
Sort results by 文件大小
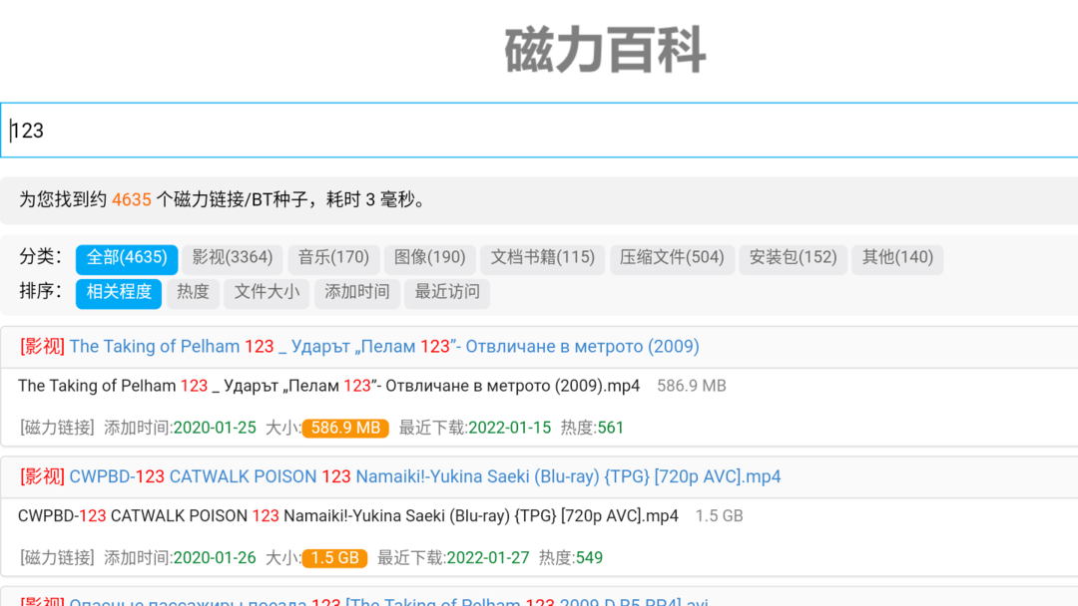(x=267, y=292)
